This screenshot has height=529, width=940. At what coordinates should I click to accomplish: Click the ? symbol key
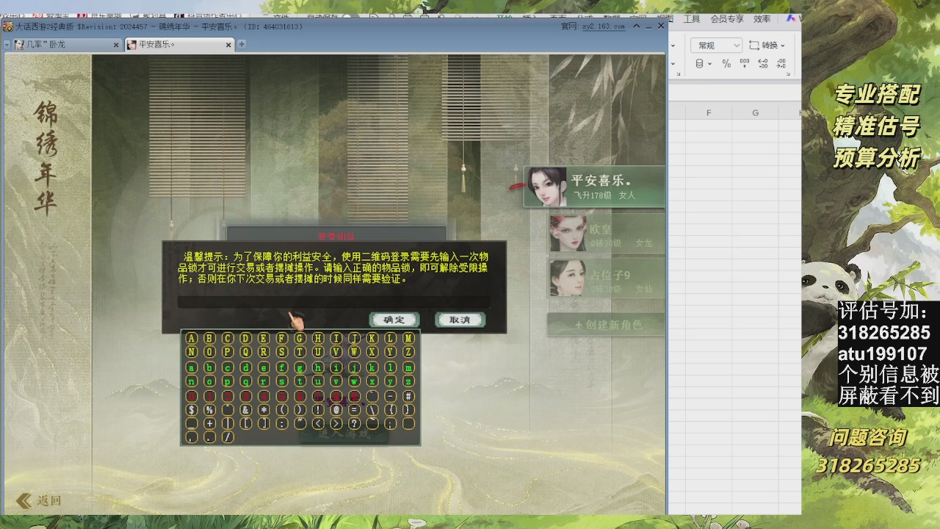354,423
